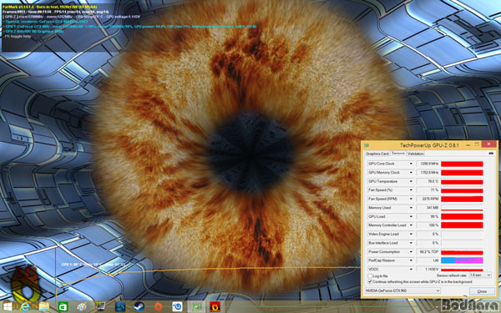Viewport: 501px width, 313px height.
Task: Click the F1 toggle help line in FurMark
Action: 18,37
